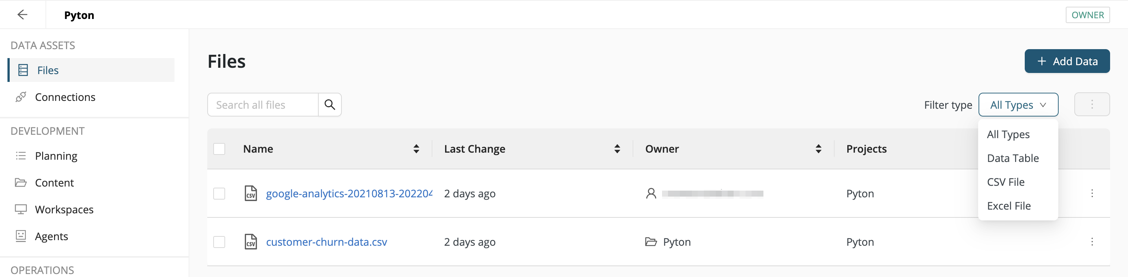Viewport: 1128px width, 277px height.
Task: Check the select-all checkbox in table header
Action: 220,149
